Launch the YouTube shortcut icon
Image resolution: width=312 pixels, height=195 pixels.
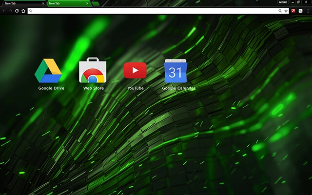coord(135,70)
